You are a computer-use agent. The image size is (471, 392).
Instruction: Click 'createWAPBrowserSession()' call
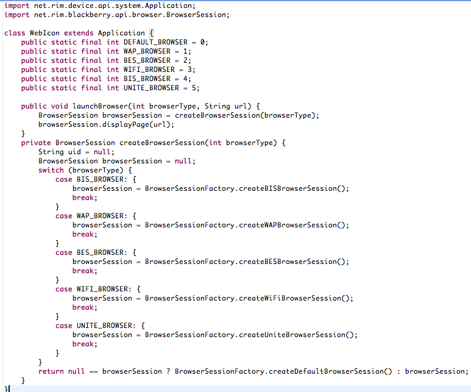(x=292, y=225)
